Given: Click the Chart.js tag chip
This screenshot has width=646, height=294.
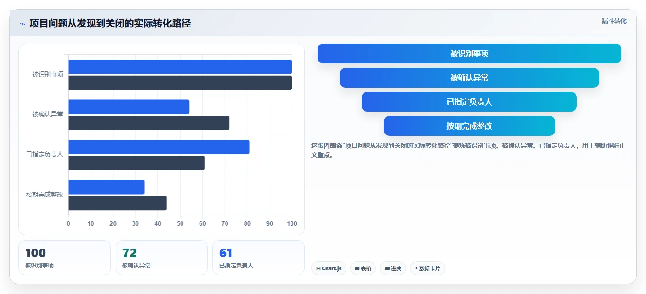Looking at the screenshot, I should (x=329, y=268).
